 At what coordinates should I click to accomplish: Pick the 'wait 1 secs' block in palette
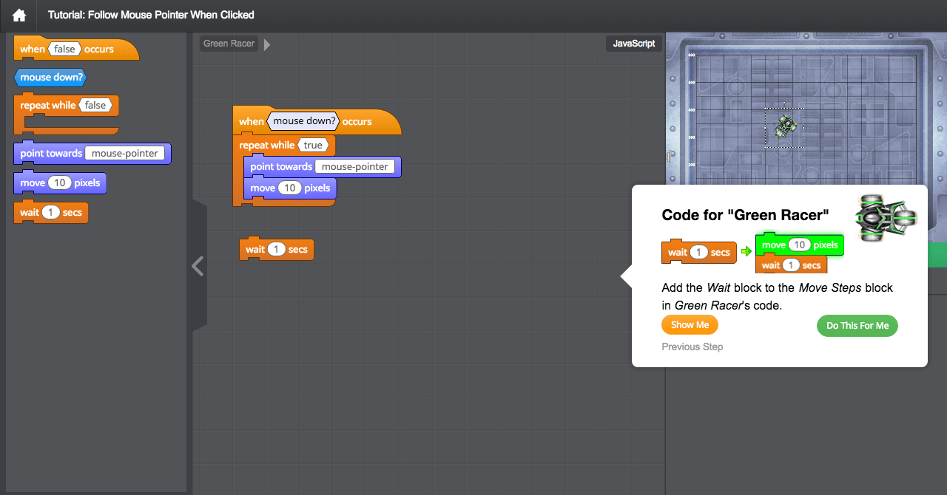coord(51,212)
